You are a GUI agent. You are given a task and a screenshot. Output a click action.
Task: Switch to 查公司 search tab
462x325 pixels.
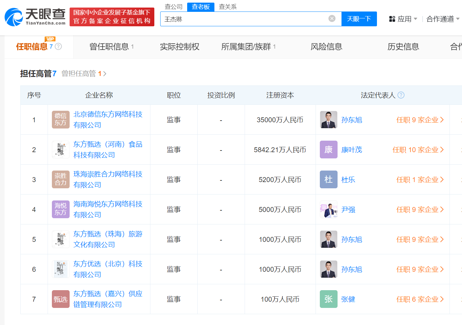tap(173, 7)
